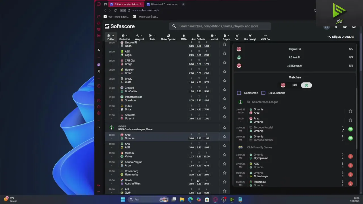The width and height of the screenshot is (363, 204).
Task: Favorite the Aris vs AEK match
Action: pyautogui.click(x=225, y=146)
